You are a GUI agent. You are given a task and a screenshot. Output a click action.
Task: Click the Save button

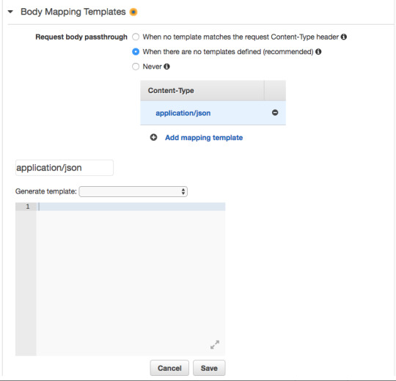pyautogui.click(x=209, y=368)
